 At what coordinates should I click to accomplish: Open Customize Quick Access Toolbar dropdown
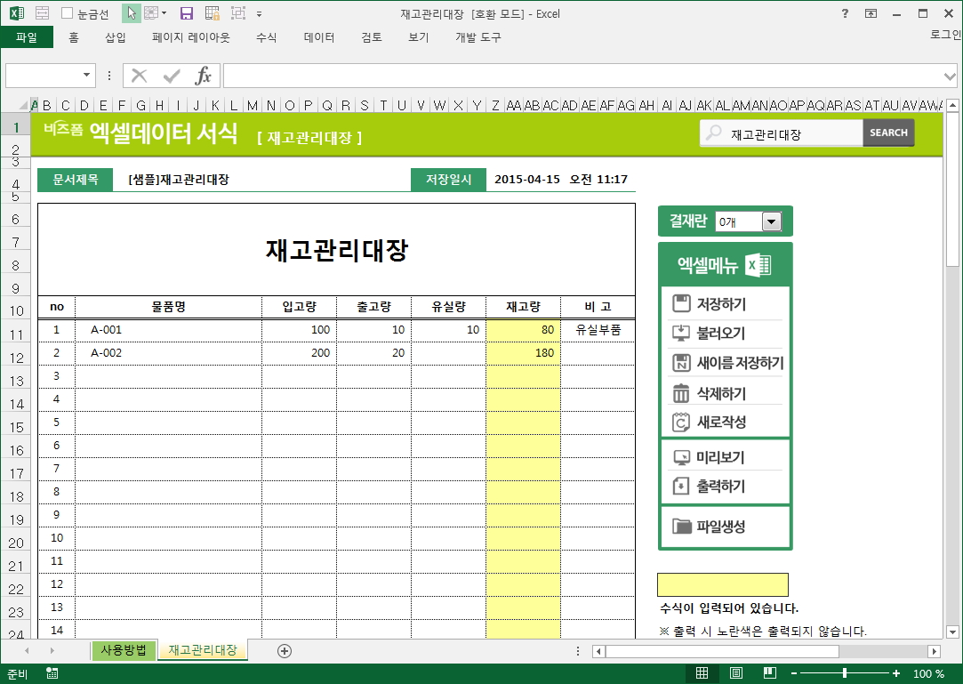click(259, 14)
